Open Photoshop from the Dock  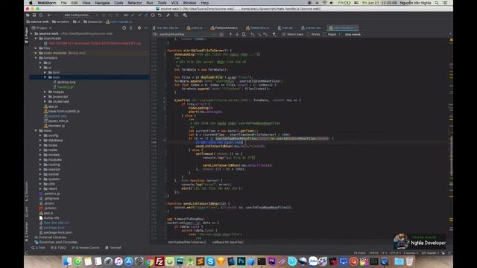[x=241, y=261]
